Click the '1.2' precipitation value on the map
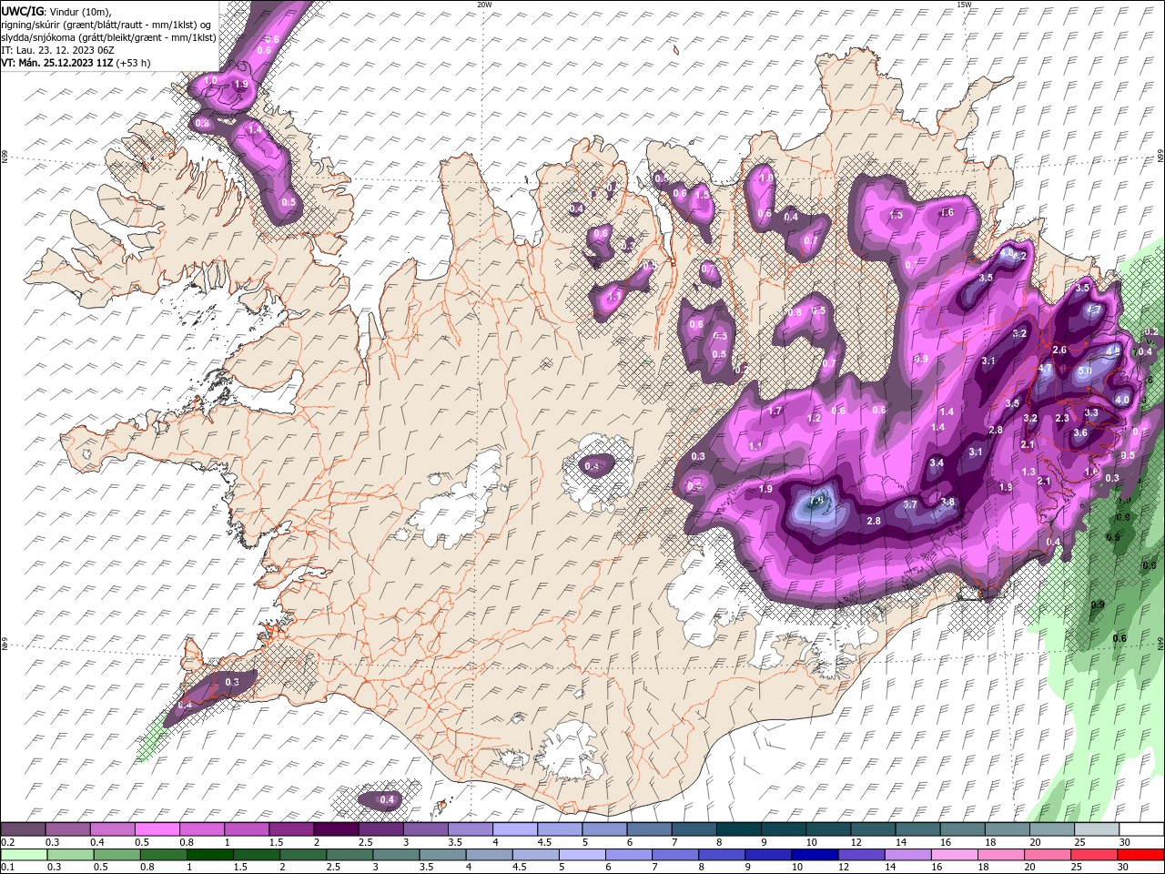Screen dimensions: 1165x874 click(x=815, y=419)
